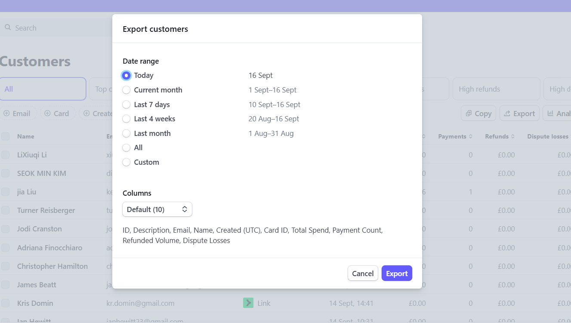
Task: Click the plus icon on Card filter
Action: [x=47, y=114]
